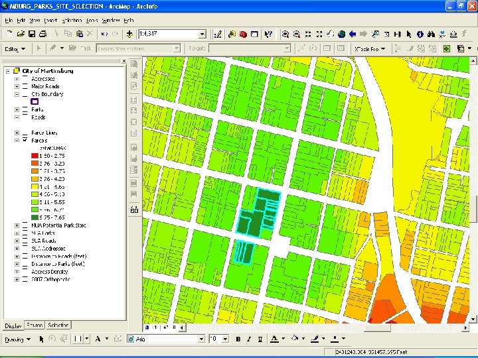Click the binoculars icon on vertical toolbar

[x=133, y=209]
